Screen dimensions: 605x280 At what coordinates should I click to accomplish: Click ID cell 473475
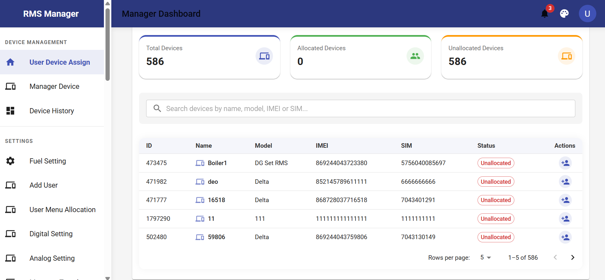click(x=156, y=163)
